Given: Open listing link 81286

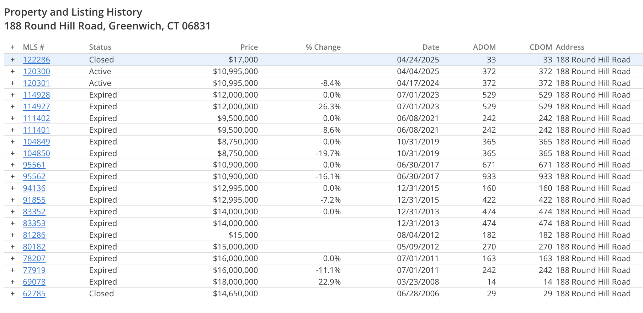Looking at the screenshot, I should 34,235.
